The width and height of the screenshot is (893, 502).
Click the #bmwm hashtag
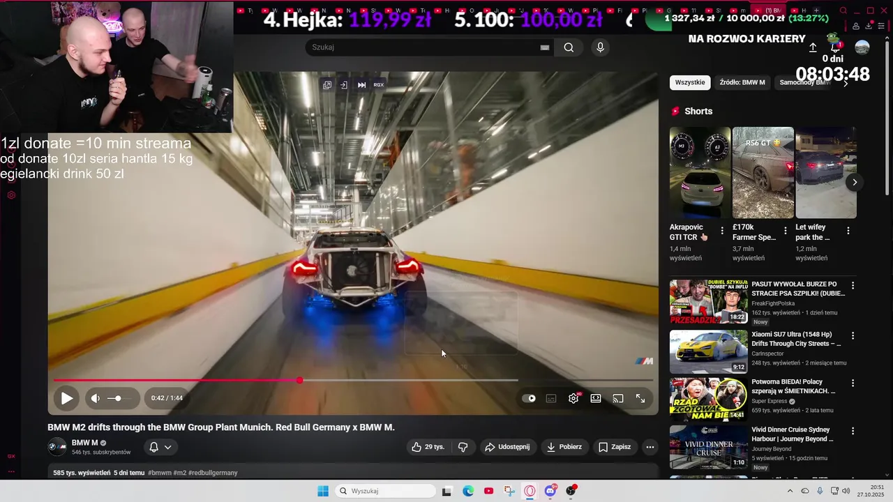click(x=159, y=473)
